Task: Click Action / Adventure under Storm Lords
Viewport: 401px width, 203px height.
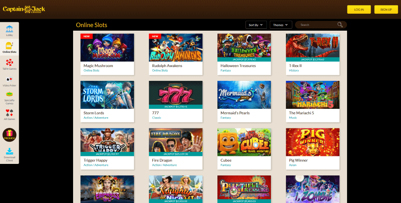Action: click(96, 118)
